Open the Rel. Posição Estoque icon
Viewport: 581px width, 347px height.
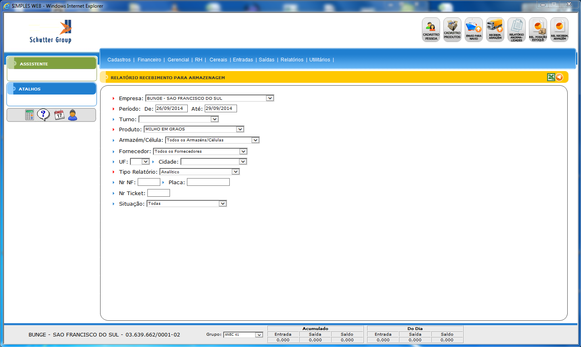point(538,29)
